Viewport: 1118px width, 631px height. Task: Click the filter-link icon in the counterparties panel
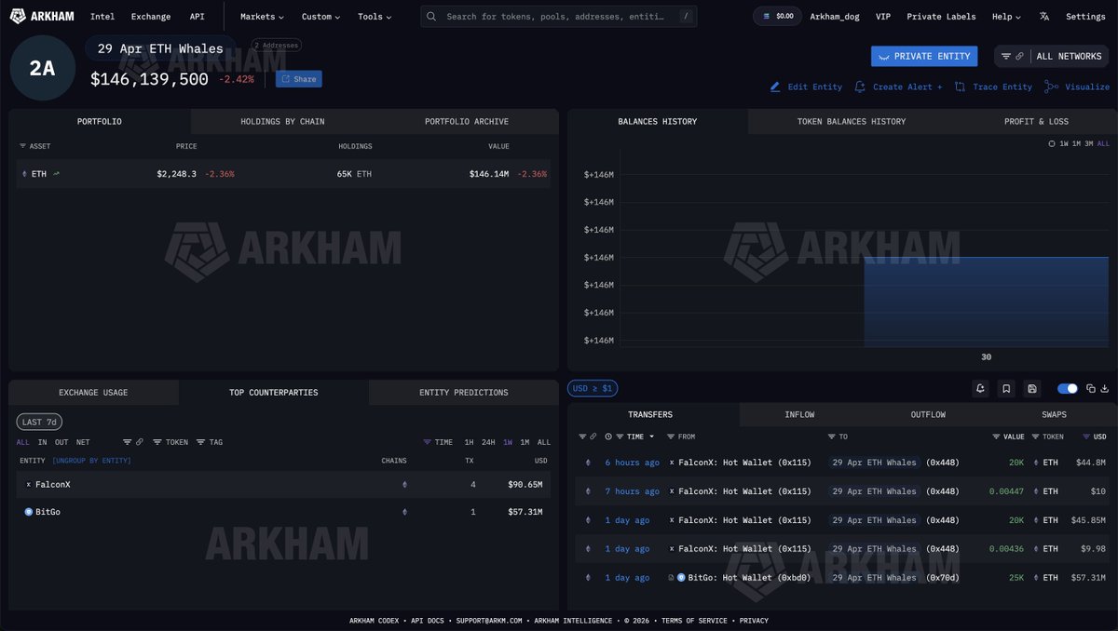133,442
